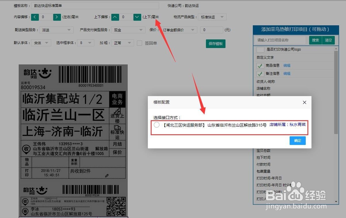346x218 pixels.
Task: Open the 加粗 dropdown (正常)
Action: (122, 43)
